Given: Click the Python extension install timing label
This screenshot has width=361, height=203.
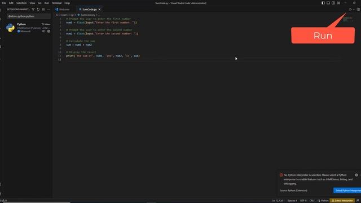Looking at the screenshot, I should tap(46, 24).
